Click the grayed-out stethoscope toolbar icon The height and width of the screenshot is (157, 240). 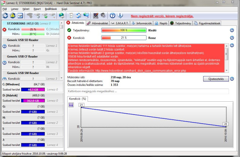[x=30, y=16]
